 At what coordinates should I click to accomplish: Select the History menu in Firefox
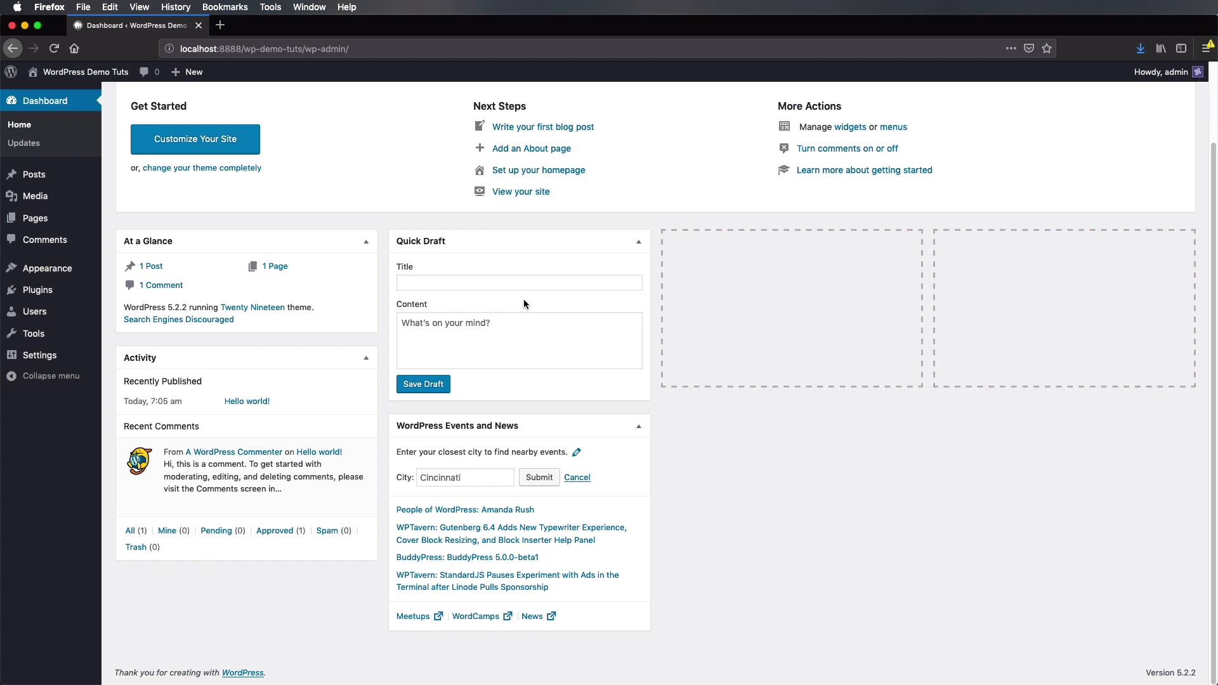[x=176, y=7]
